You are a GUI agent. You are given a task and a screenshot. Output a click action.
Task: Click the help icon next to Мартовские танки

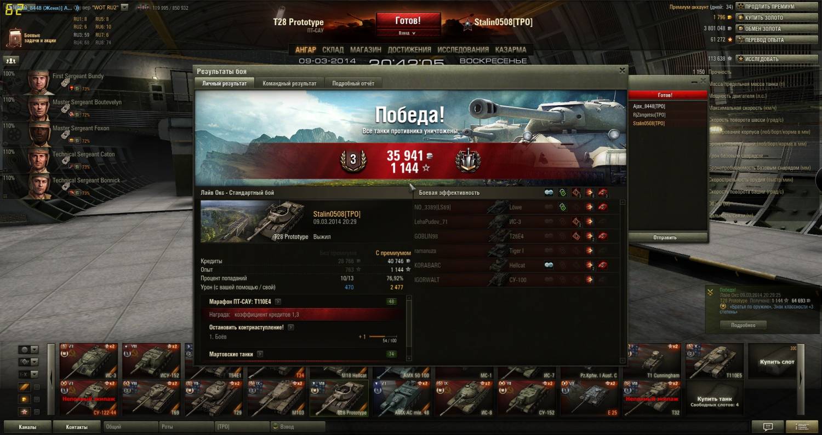(x=260, y=354)
